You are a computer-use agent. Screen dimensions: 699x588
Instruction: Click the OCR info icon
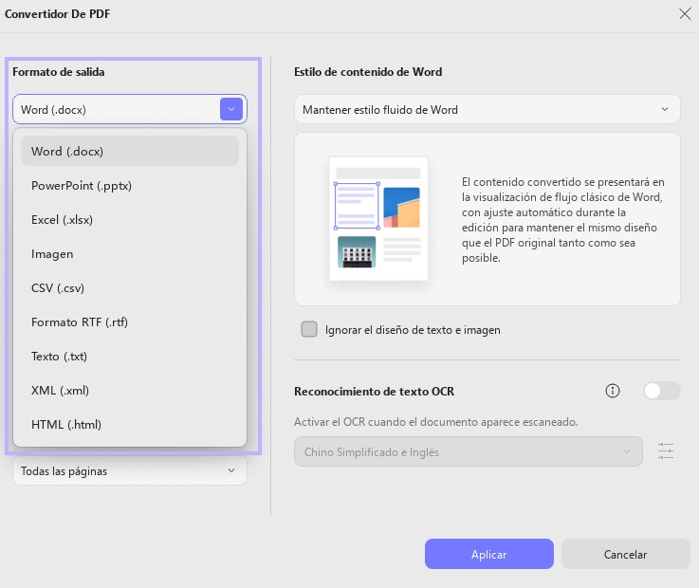point(613,391)
